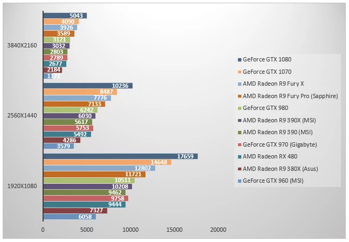This screenshot has width=349, height=242.
Task: Click the 6242 bar value label
Action: [x=87, y=110]
